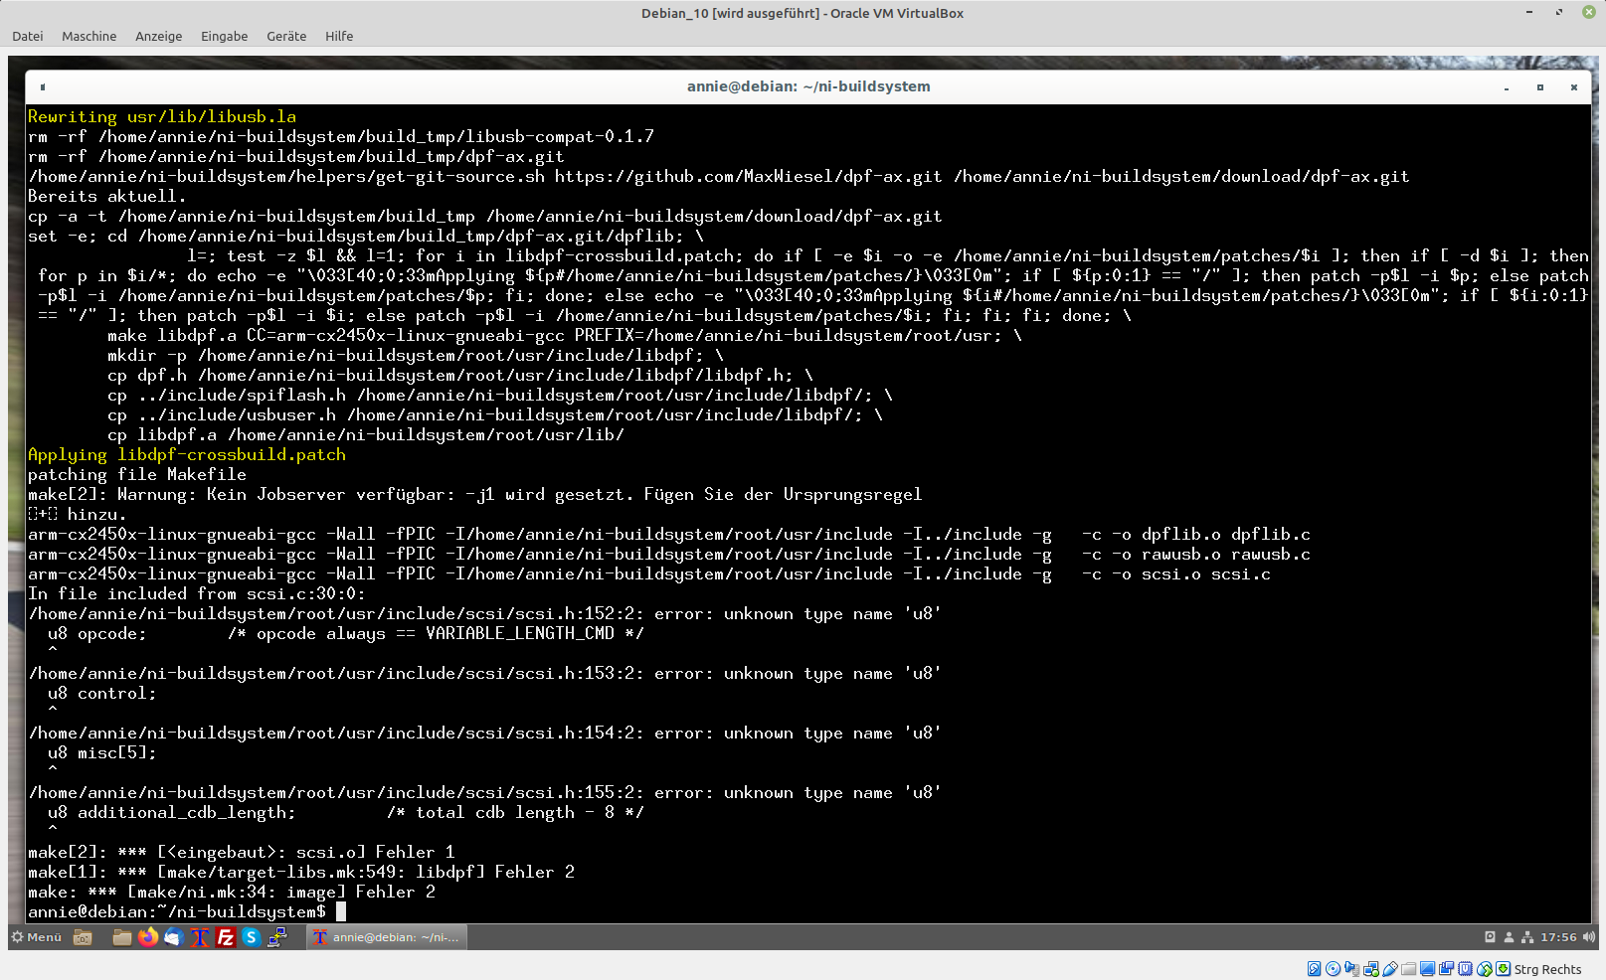Launch Thunderbird mail from the taskbar
Image resolution: width=1606 pixels, height=980 pixels.
(174, 937)
